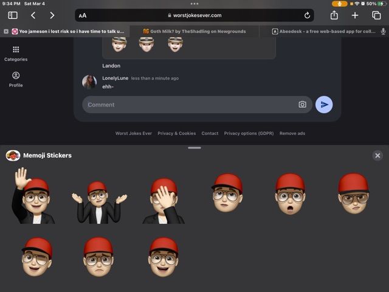Switch to the Goth Milk? Newgrounds tab
389x292 pixels.
(194, 31)
